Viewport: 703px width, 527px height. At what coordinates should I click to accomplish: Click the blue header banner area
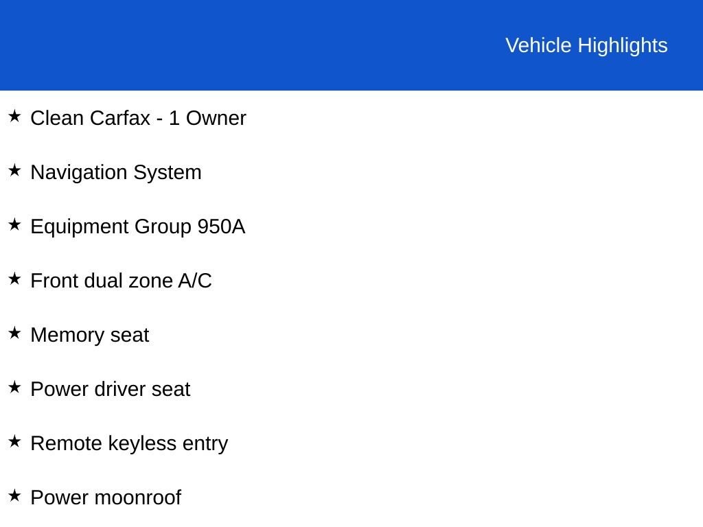coord(351,45)
